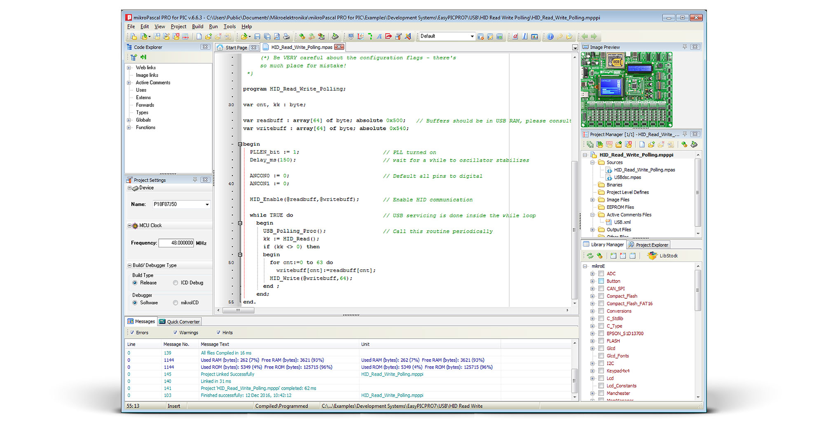Select the ICD Debug radio button
This screenshot has width=833, height=430.
click(175, 283)
